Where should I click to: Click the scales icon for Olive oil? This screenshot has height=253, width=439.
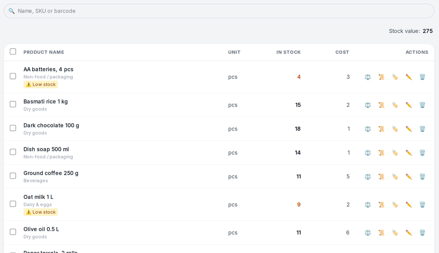click(368, 233)
